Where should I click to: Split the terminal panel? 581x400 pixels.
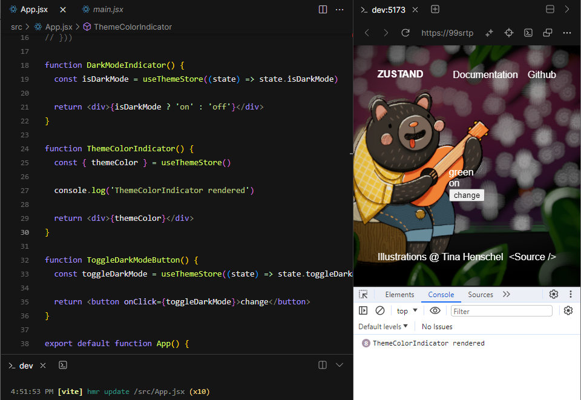(323, 365)
